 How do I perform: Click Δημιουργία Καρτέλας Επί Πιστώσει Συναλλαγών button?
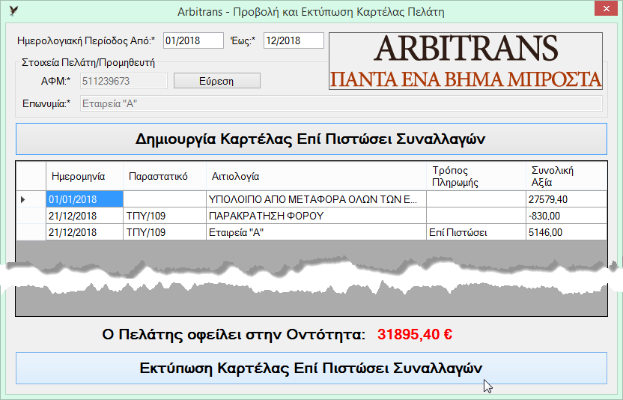311,139
